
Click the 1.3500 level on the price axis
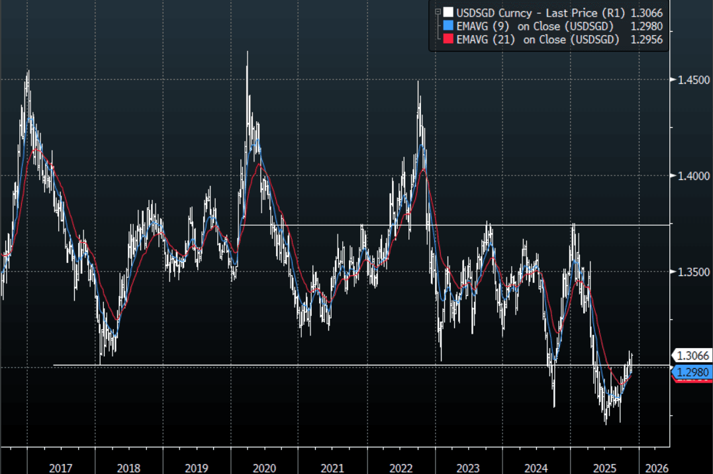[692, 271]
